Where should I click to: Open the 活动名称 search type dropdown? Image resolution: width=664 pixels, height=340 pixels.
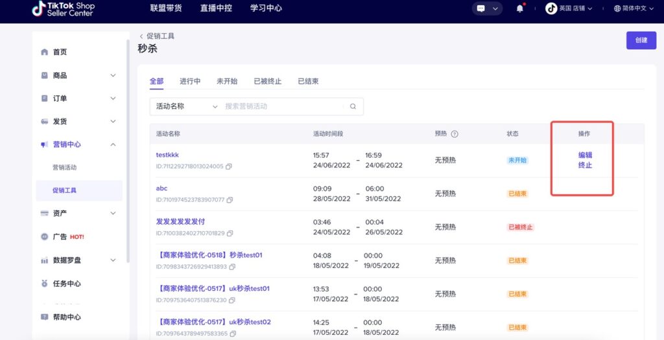pyautogui.click(x=186, y=107)
